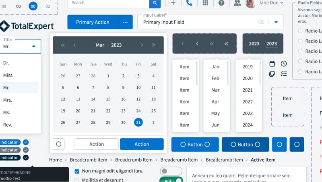
Task: Select 2021 in the year list
Action: click(248, 90)
